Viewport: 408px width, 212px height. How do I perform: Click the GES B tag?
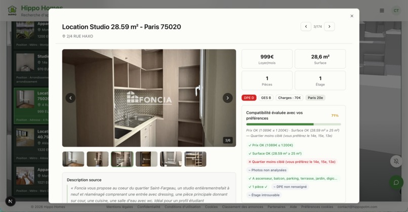point(266,98)
